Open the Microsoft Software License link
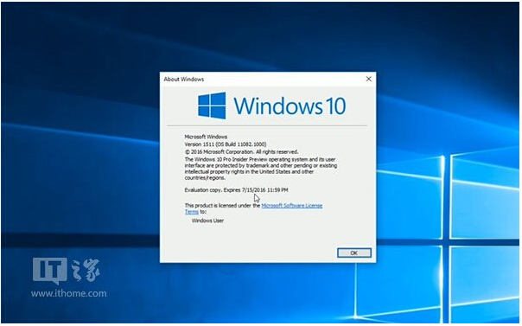Viewport: 522px width, 326px height. coord(292,206)
